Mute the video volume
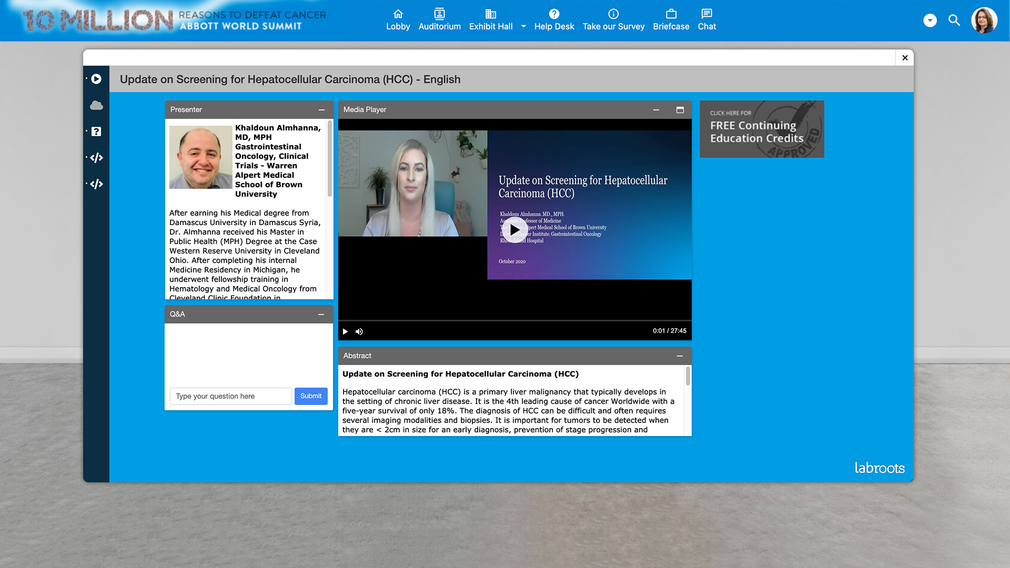This screenshot has height=568, width=1010. pyautogui.click(x=359, y=331)
